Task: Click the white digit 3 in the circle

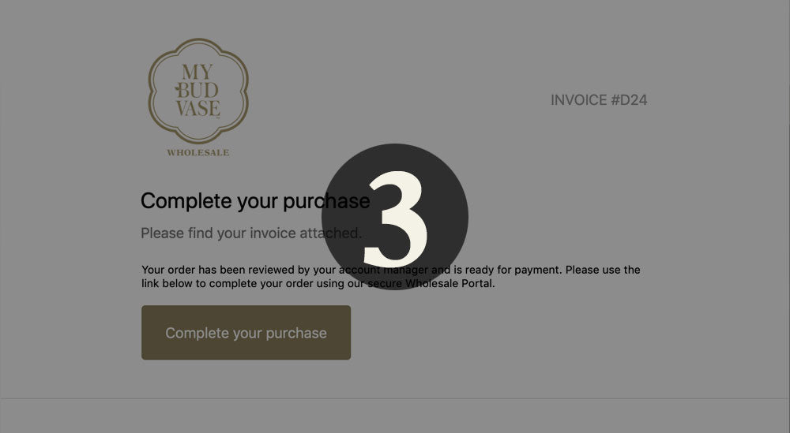Action: (x=396, y=218)
